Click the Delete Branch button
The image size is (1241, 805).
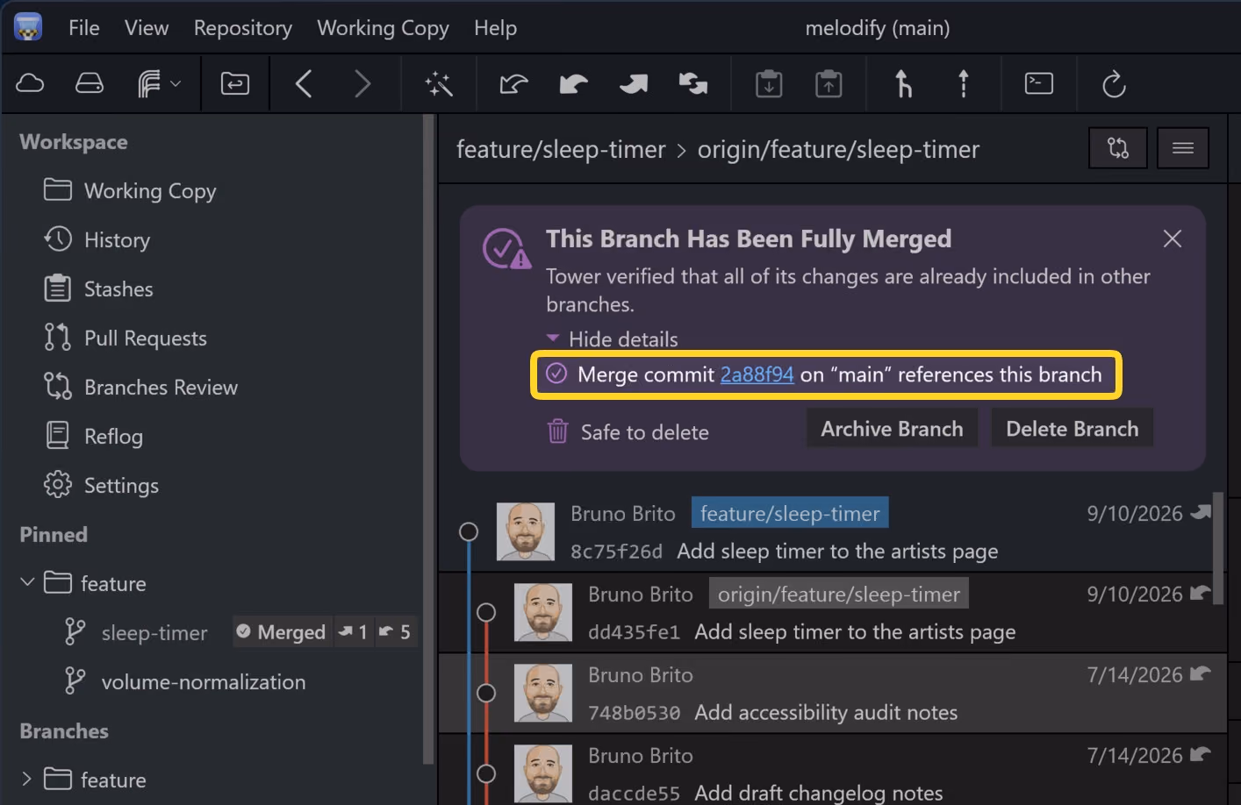tap(1072, 429)
